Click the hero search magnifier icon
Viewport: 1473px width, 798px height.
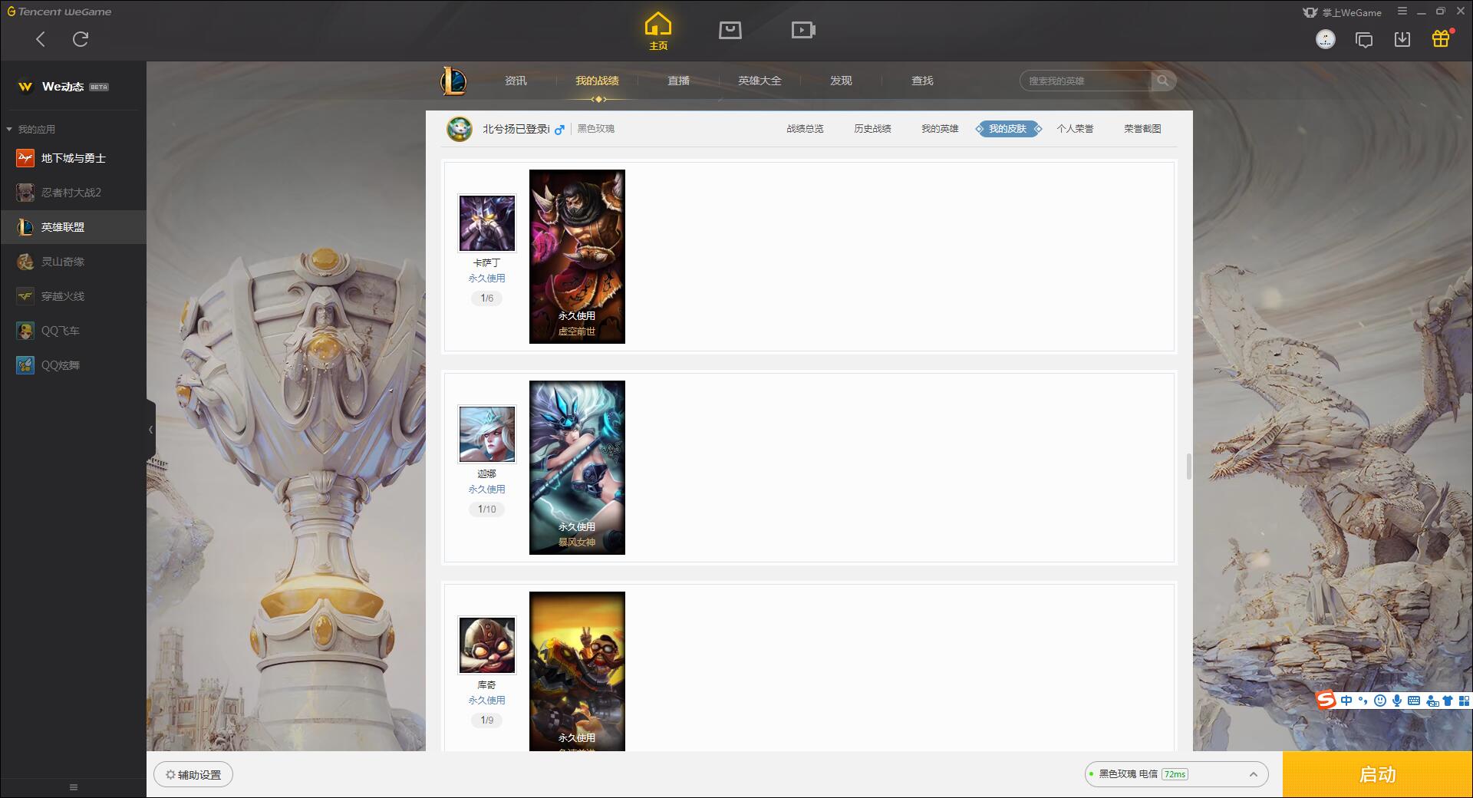click(x=1163, y=81)
